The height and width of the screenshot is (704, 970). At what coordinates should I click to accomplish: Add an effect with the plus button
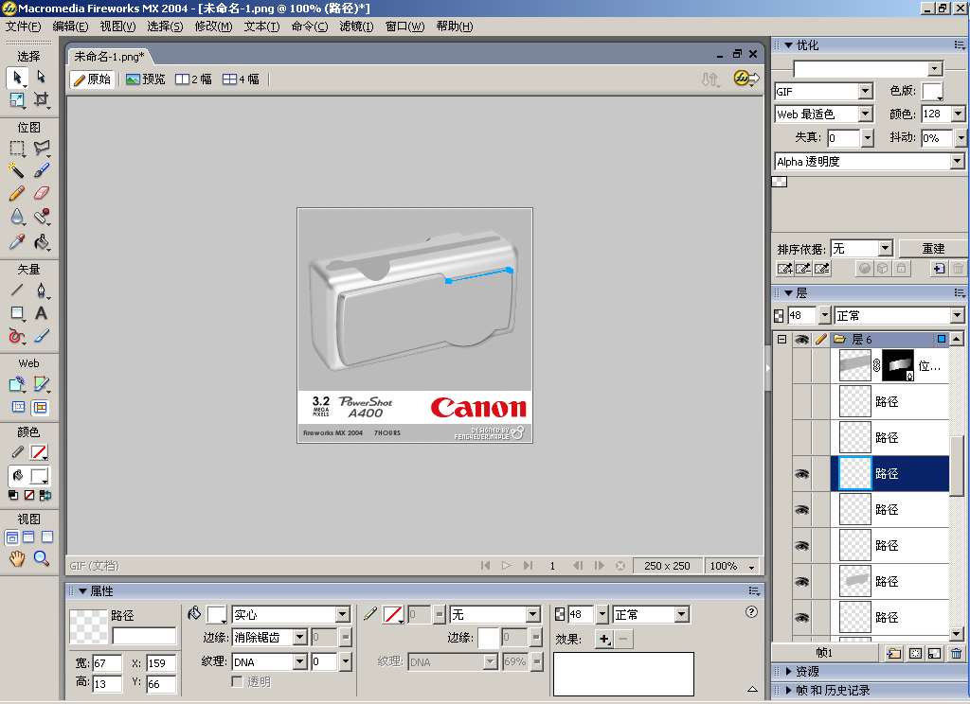[x=603, y=639]
